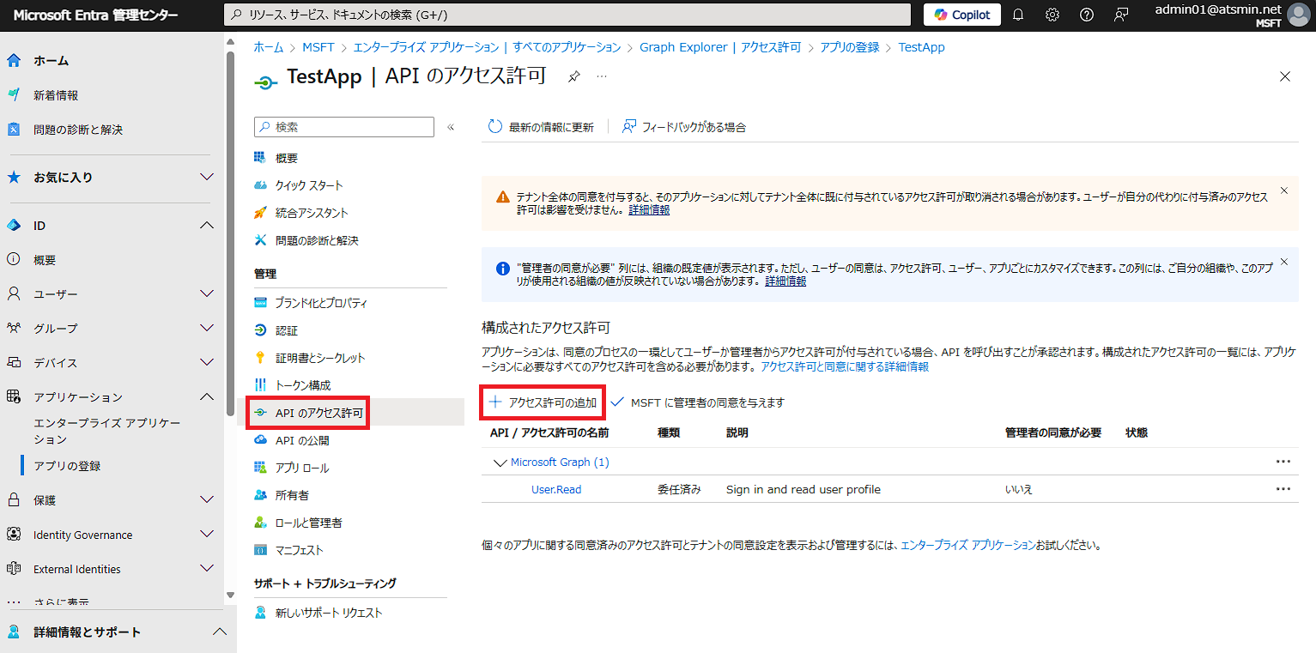
Task: Navigate home via the ホーム icon
Action: (12, 60)
